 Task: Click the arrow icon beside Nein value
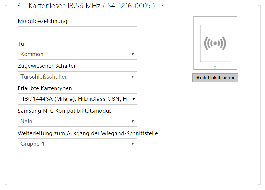coord(132,121)
